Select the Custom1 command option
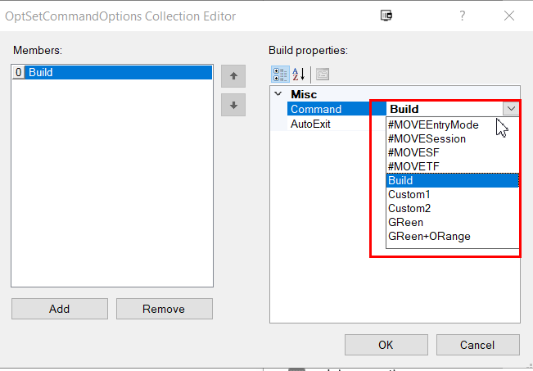Viewport: 533px width, 371px height. (409, 194)
